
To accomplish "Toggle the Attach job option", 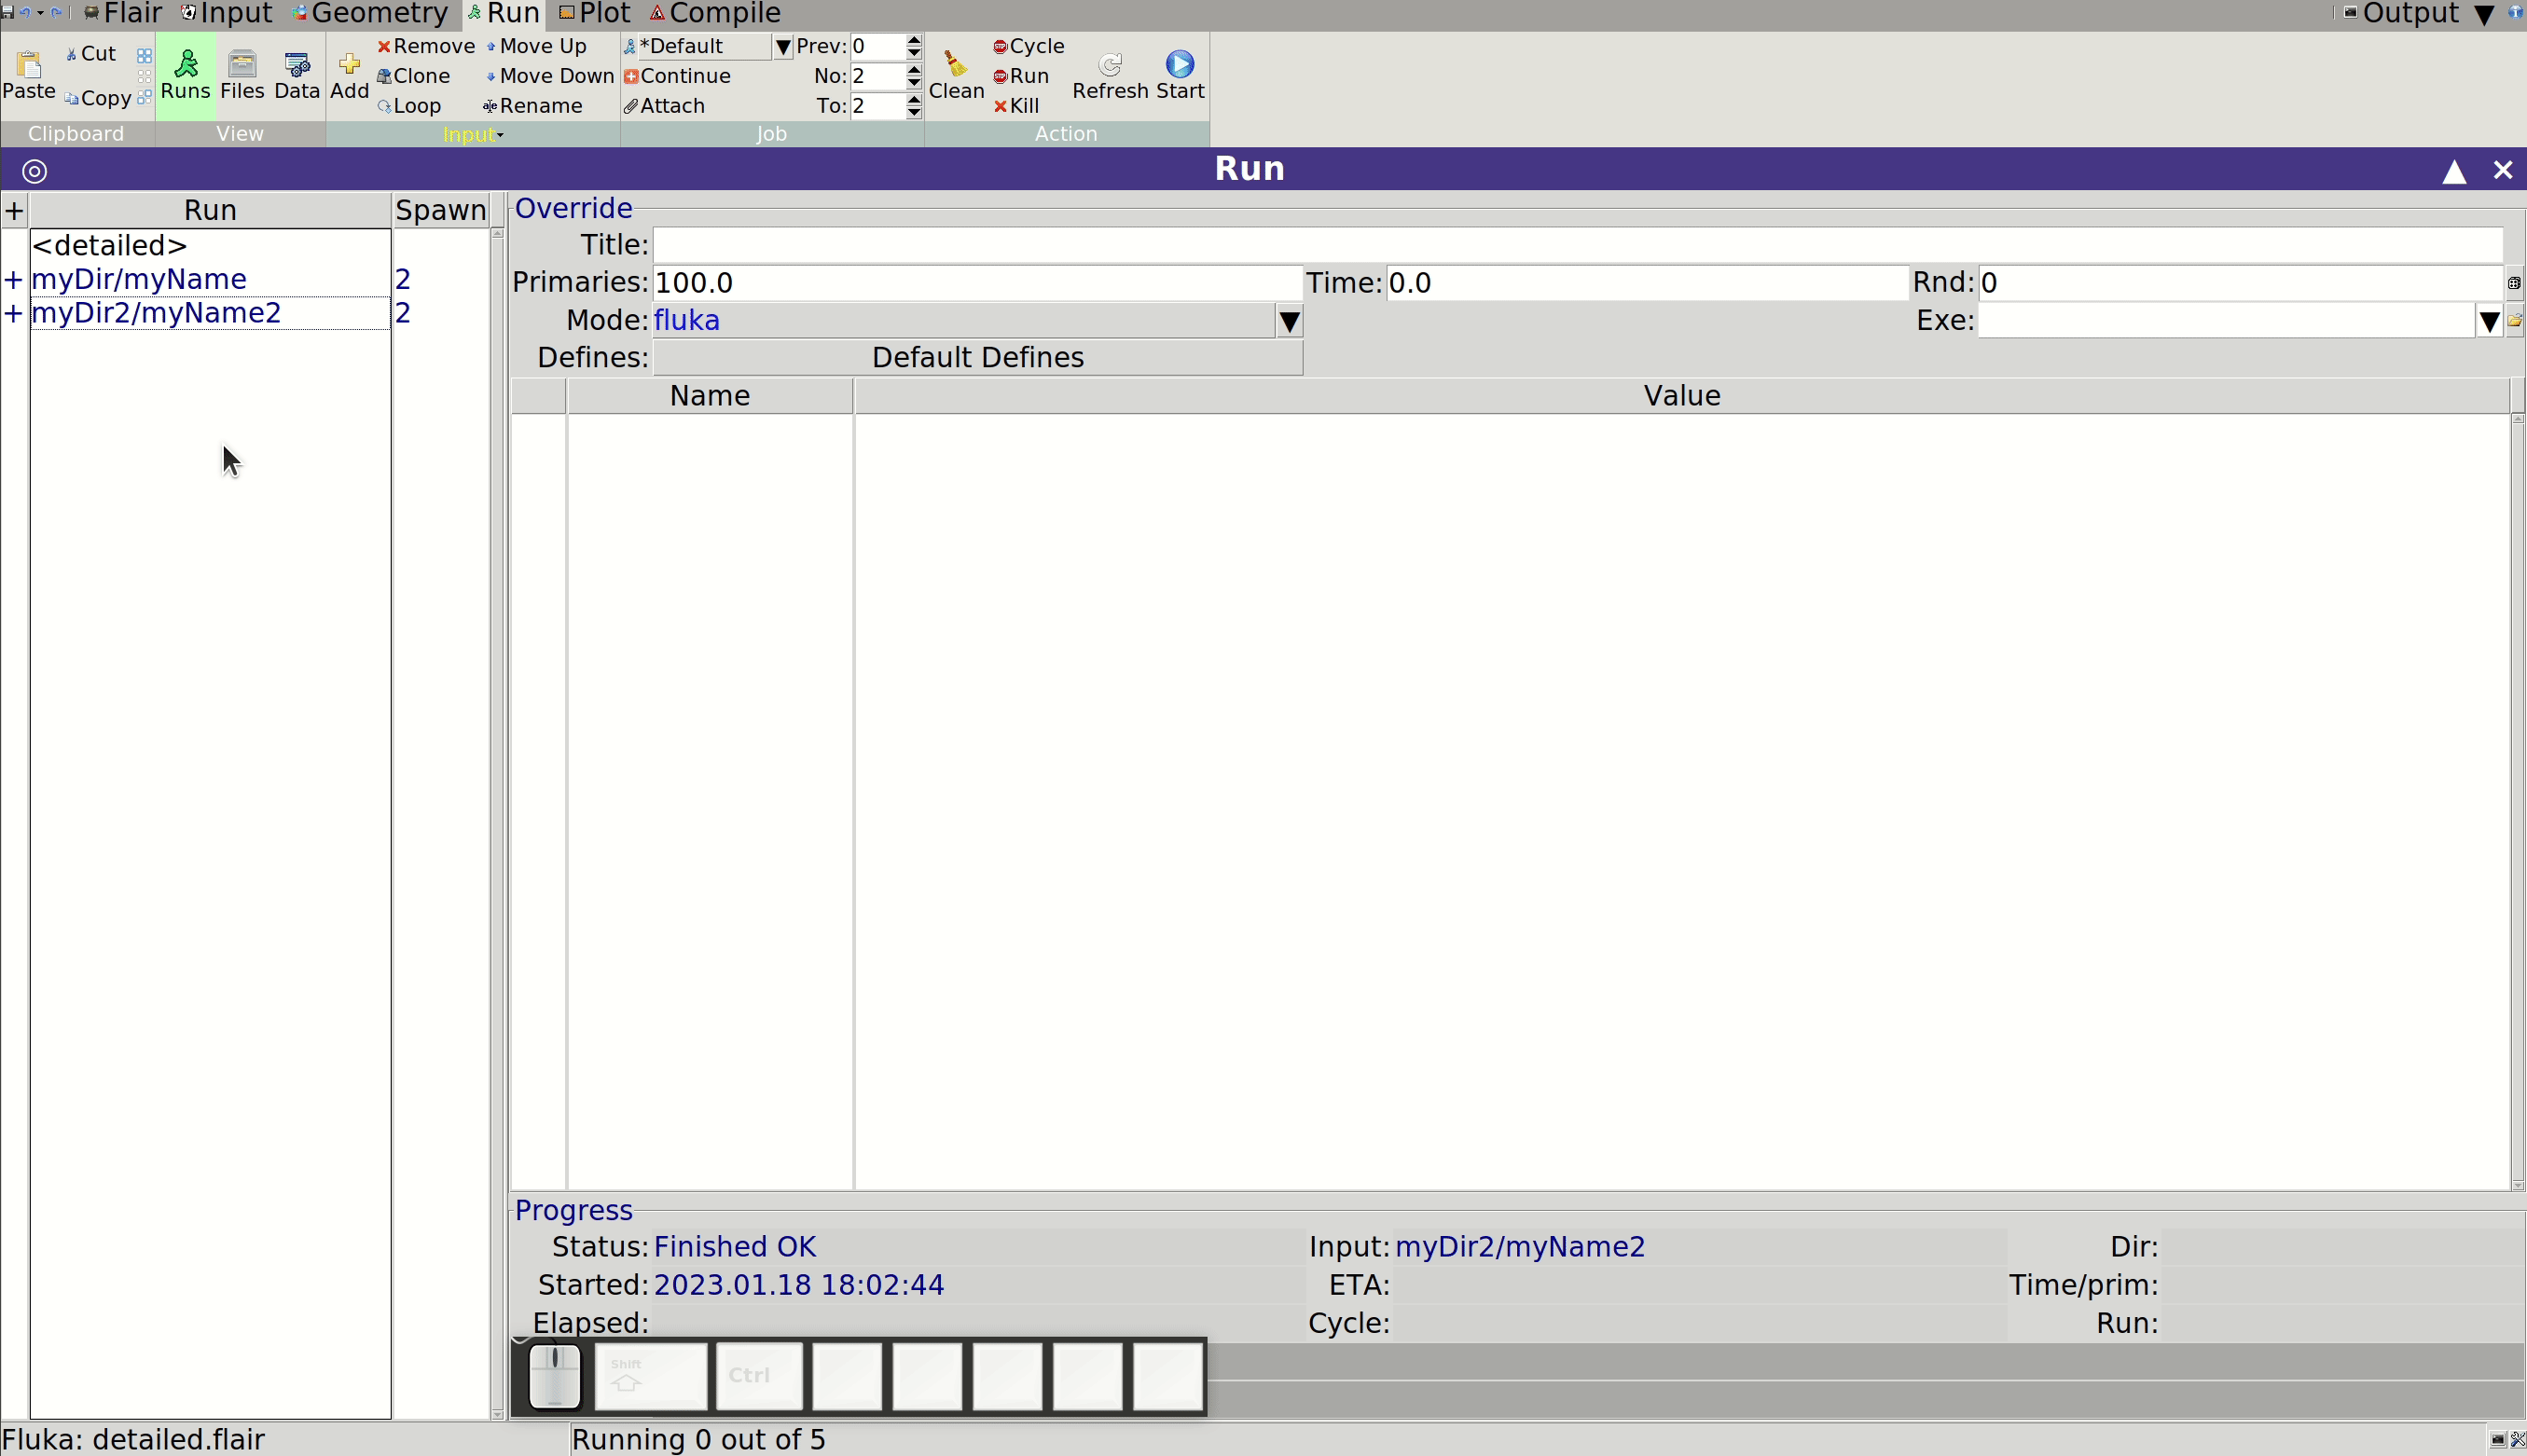I will point(665,106).
